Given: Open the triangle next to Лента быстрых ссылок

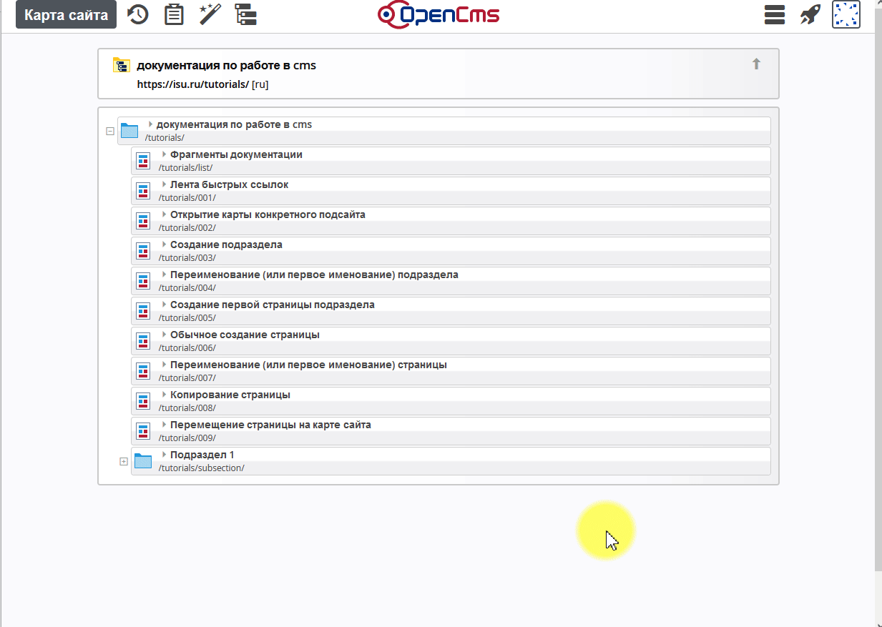Looking at the screenshot, I should 163,184.
